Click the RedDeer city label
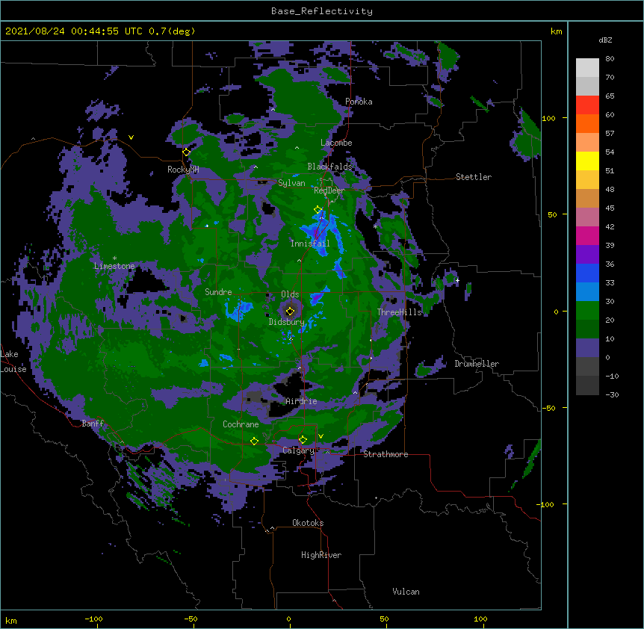644x629 pixels. (329, 190)
